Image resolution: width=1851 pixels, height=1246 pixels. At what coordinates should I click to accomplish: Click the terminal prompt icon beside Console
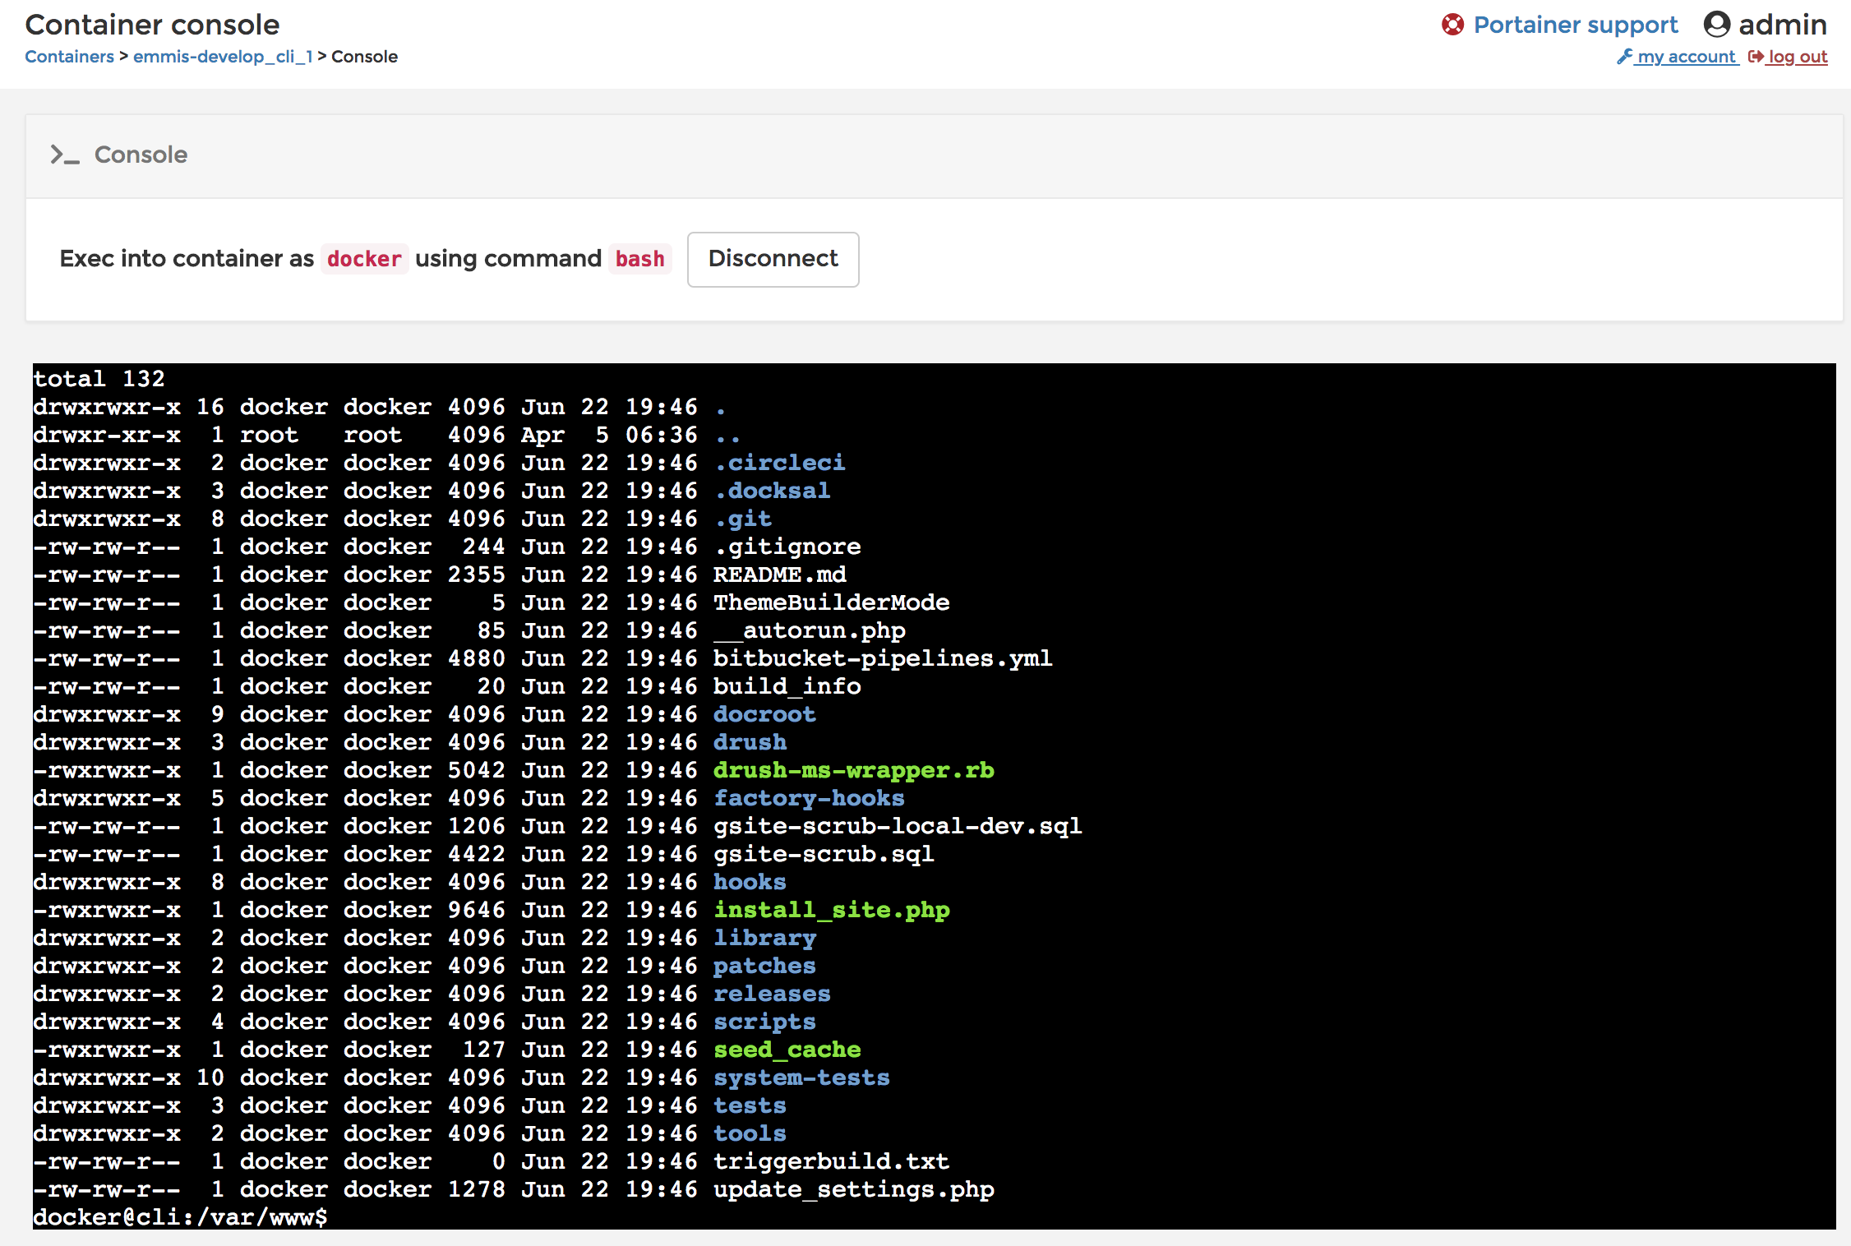click(63, 155)
